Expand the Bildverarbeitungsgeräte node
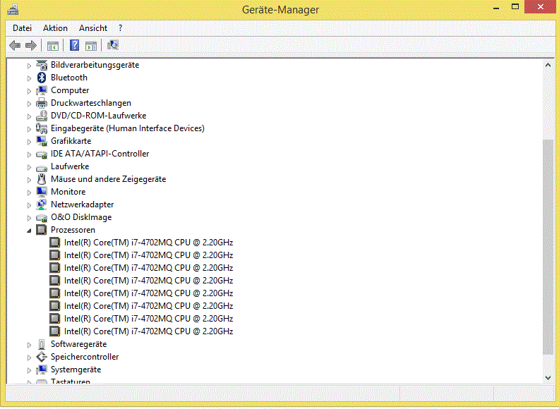 point(29,66)
